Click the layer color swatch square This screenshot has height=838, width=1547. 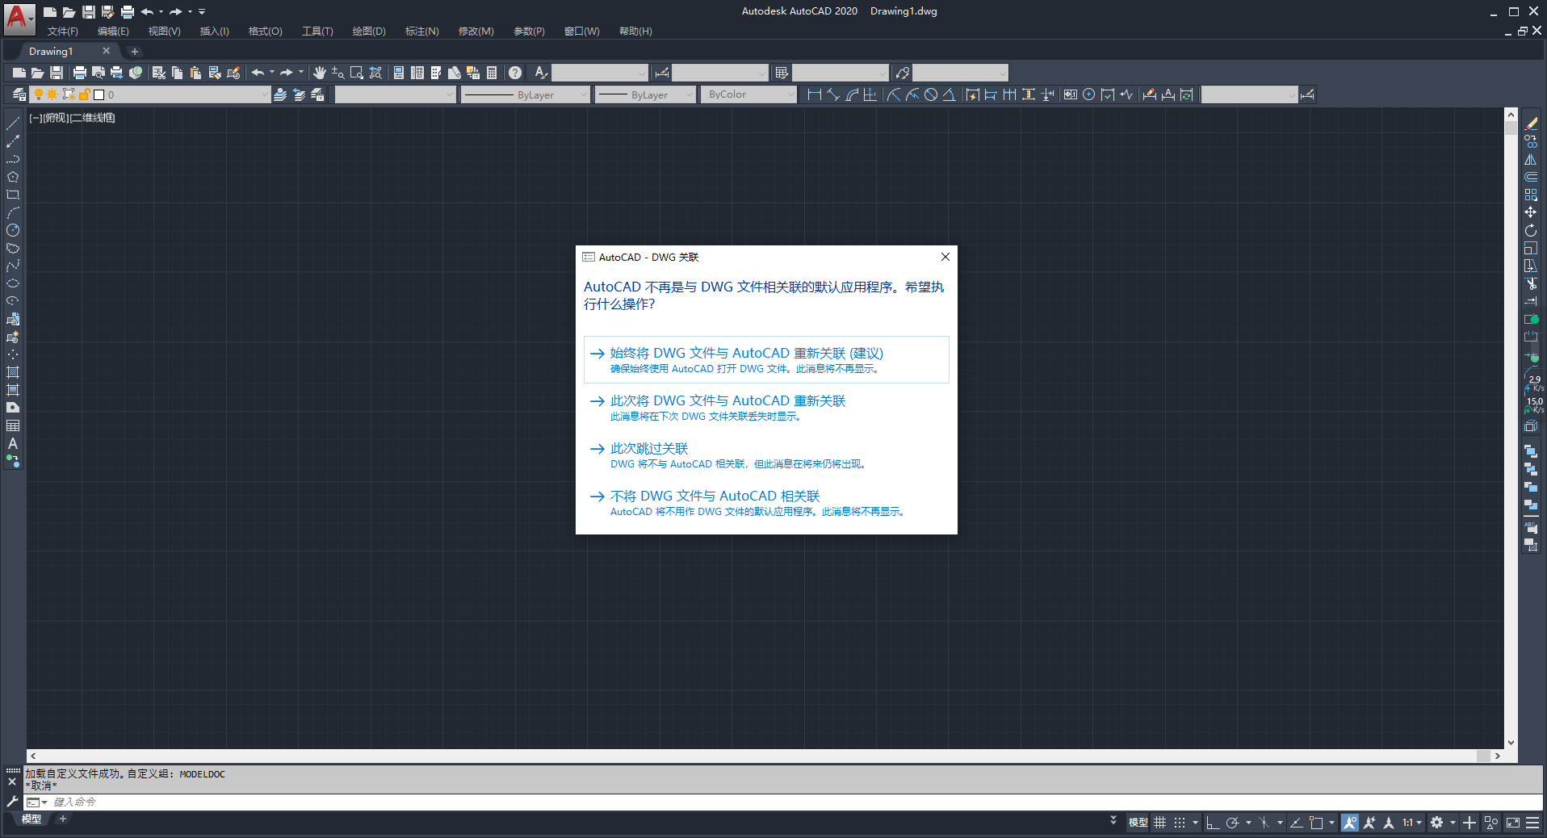tap(98, 94)
